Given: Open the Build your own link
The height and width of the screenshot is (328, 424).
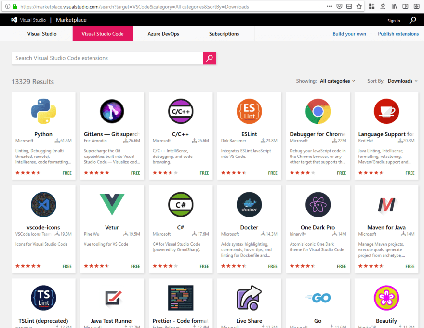Looking at the screenshot, I should tap(349, 34).
